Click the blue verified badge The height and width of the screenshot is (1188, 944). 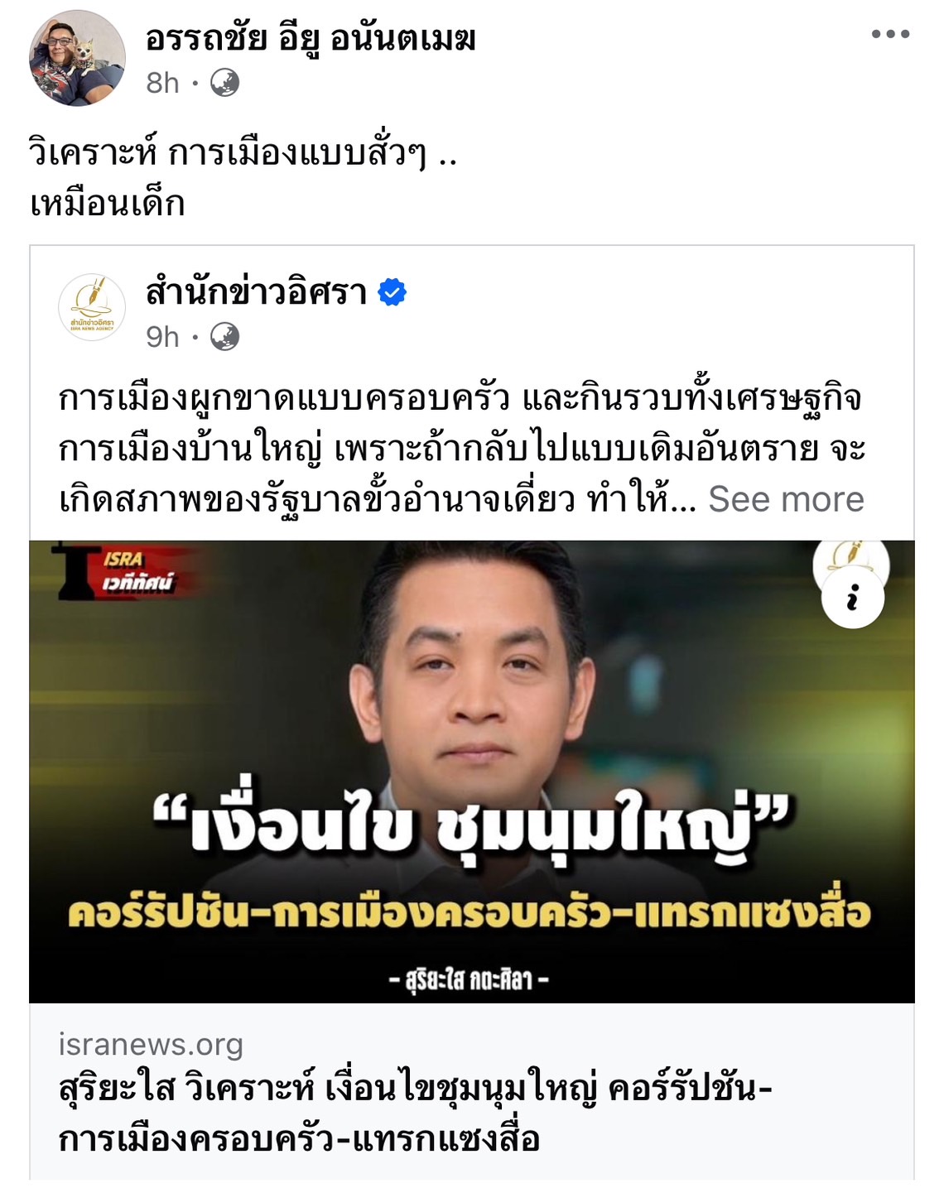(392, 292)
